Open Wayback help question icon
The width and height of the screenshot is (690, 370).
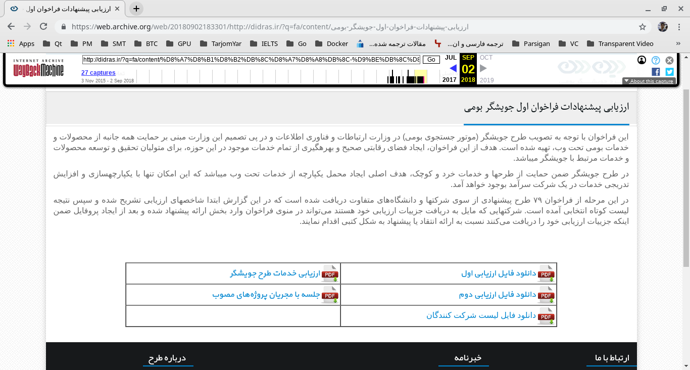tap(656, 60)
